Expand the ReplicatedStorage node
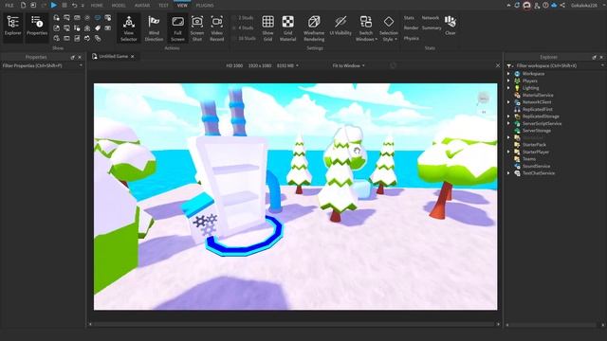Screen dimensions: 607x341 (508, 117)
